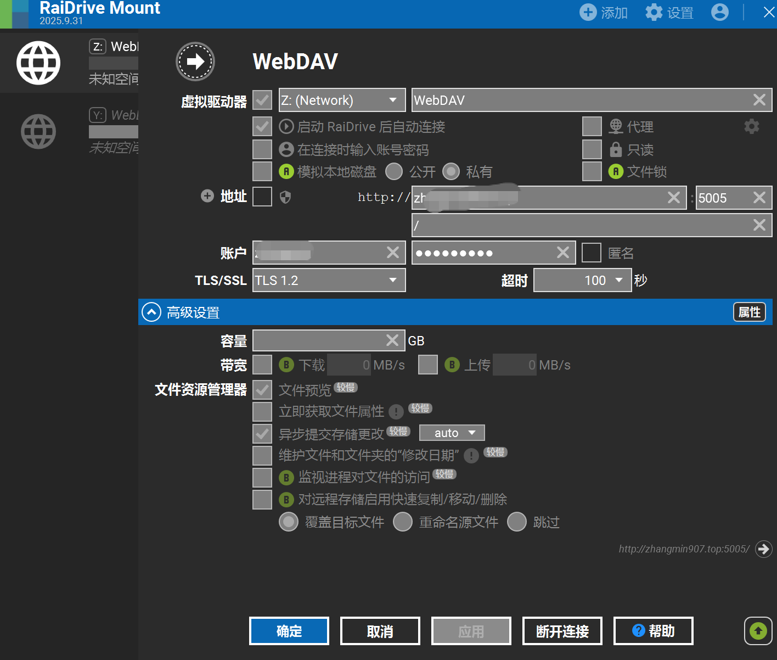Click the read-only (只读) lock icon

coord(616,149)
